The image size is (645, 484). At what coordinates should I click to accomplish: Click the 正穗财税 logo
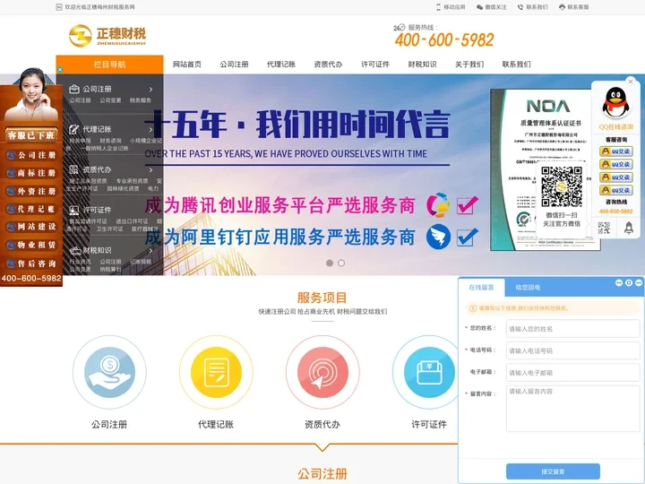coord(107,36)
